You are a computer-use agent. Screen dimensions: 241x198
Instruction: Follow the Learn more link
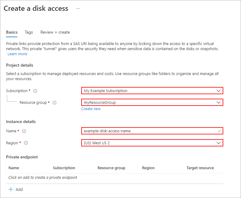pos(17,54)
